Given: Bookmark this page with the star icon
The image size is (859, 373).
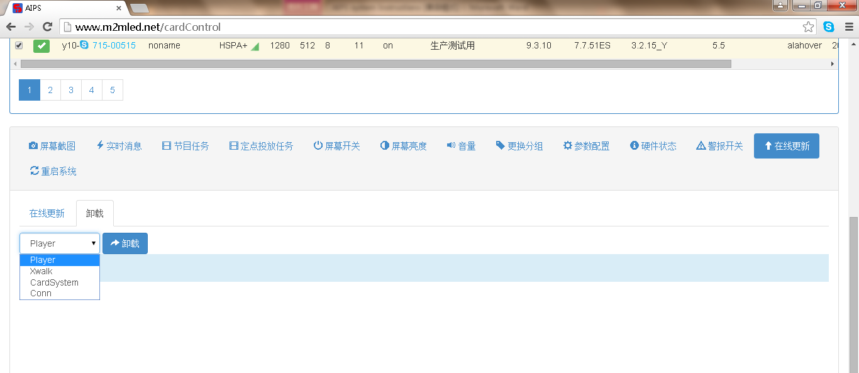Looking at the screenshot, I should click(x=809, y=27).
